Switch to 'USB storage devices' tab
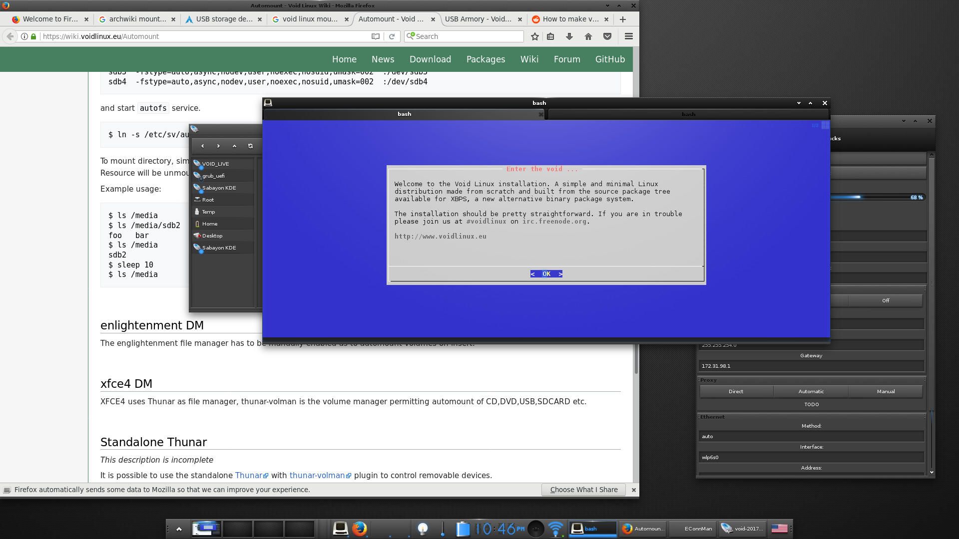The height and width of the screenshot is (539, 959). point(224,19)
